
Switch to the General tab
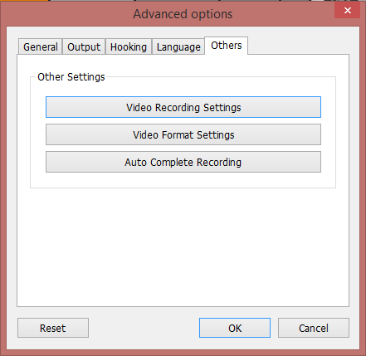click(x=41, y=46)
